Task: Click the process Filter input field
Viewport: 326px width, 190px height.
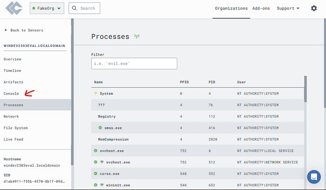Action: (x=134, y=64)
